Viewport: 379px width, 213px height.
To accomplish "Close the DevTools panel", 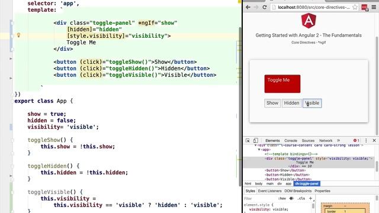I will pyautogui.click(x=374, y=141).
